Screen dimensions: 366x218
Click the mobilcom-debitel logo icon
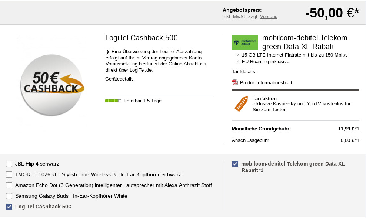tap(244, 42)
